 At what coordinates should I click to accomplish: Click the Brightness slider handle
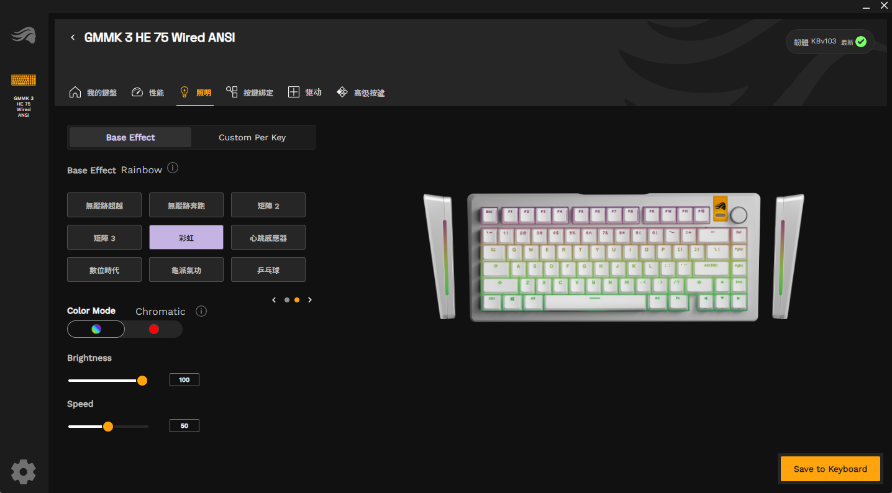pos(142,381)
